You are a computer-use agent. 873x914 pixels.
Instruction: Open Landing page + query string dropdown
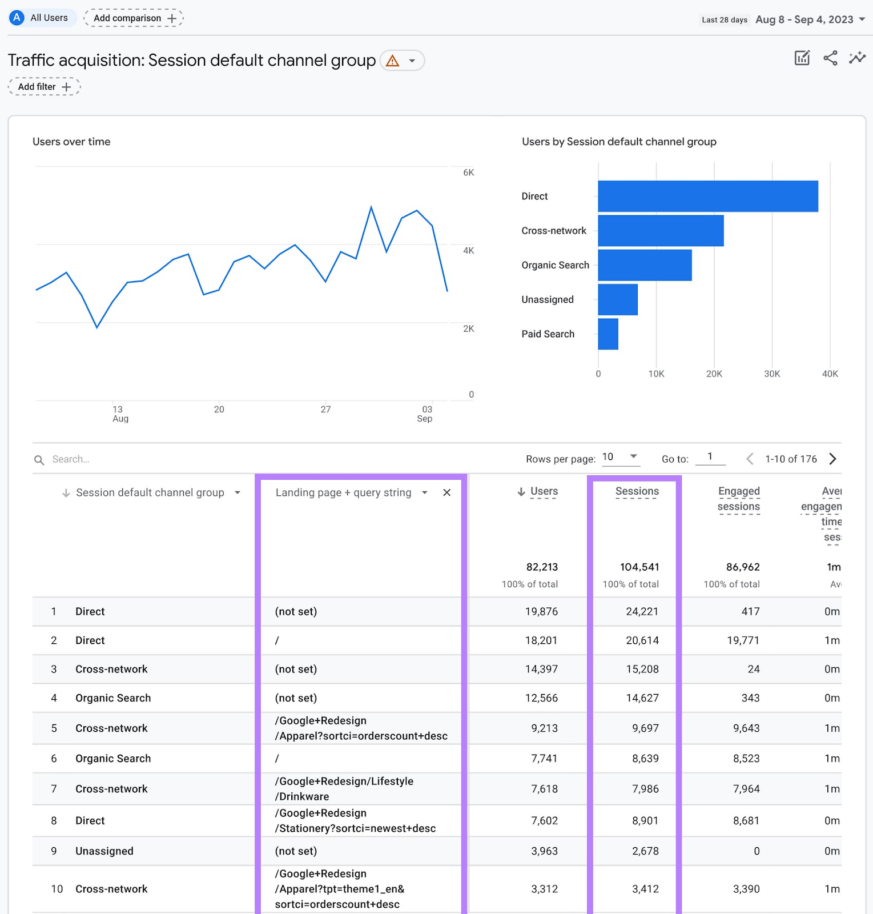(x=425, y=492)
